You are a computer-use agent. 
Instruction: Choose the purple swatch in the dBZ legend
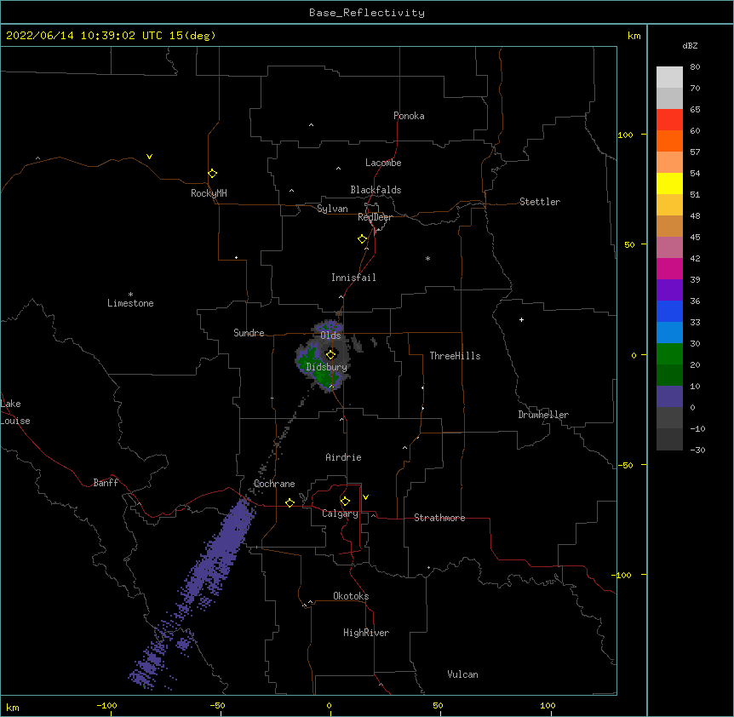click(x=669, y=290)
